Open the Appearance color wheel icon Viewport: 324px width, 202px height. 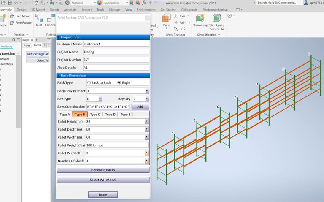(100, 3)
